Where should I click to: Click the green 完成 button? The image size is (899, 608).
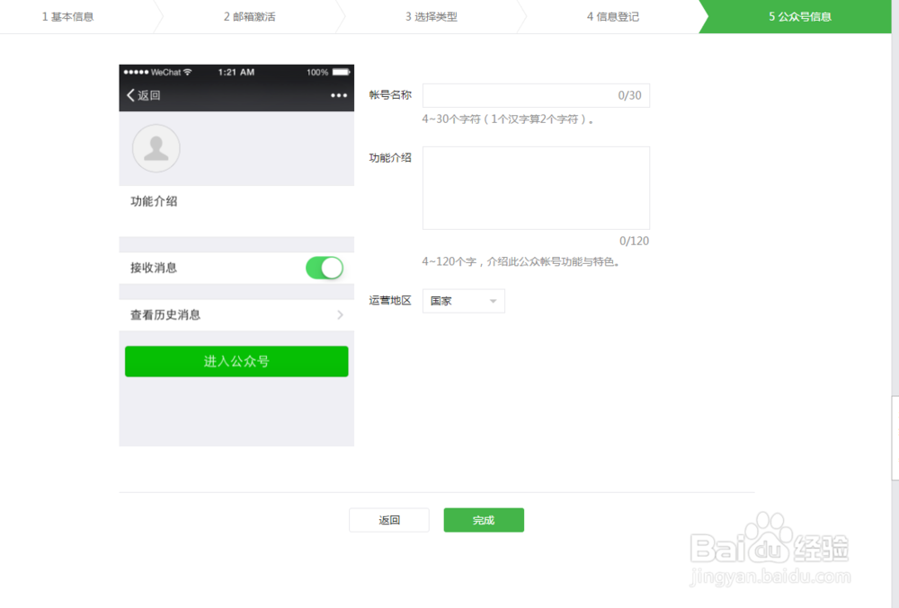[x=484, y=519]
